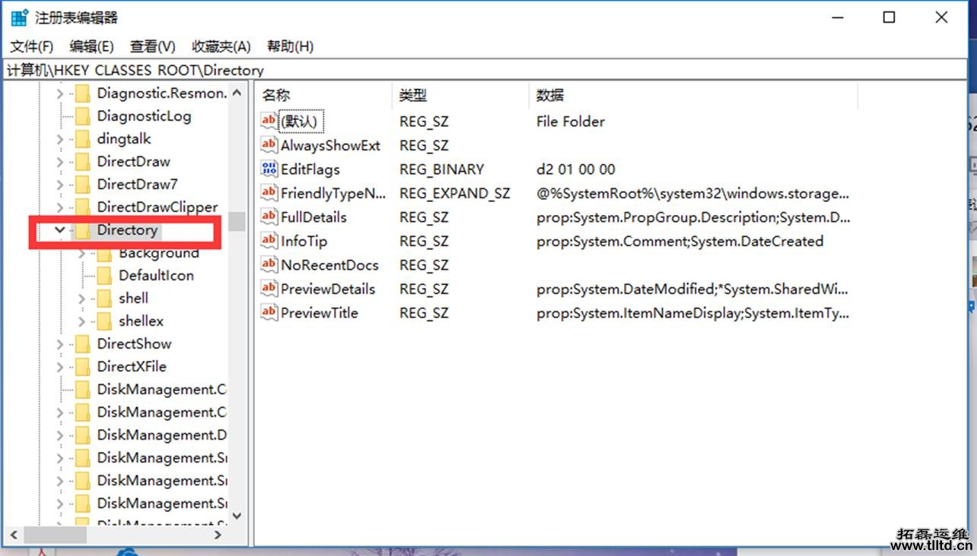Select the folder icon of DirectShow key
The height and width of the screenshot is (556, 977).
[x=82, y=344]
